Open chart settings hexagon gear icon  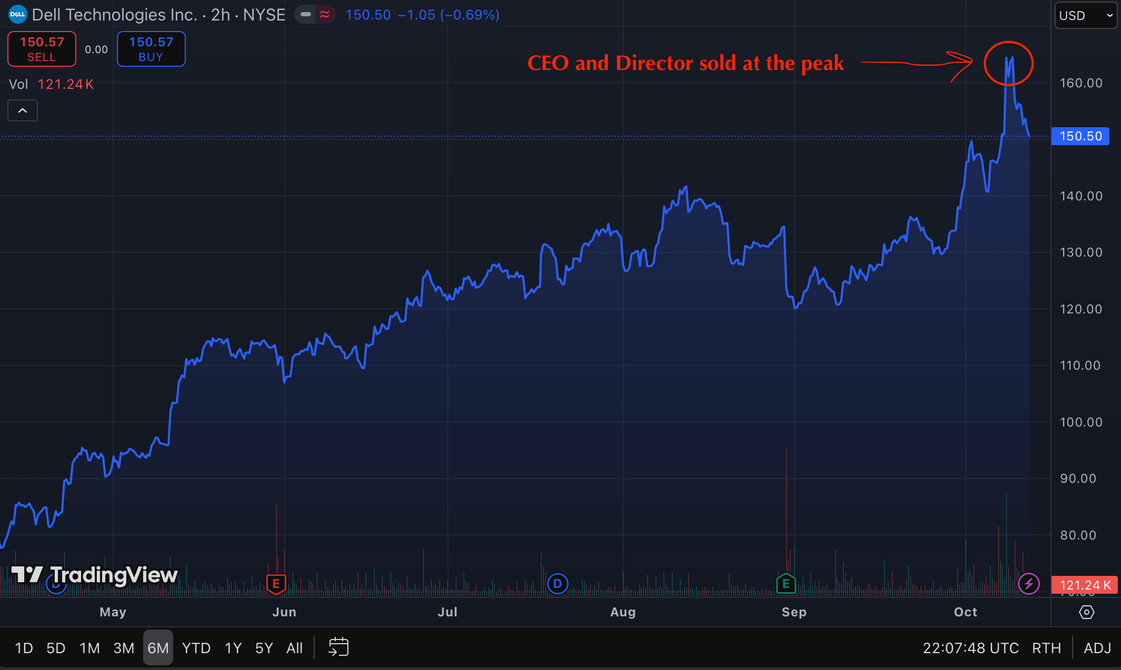click(x=1086, y=612)
